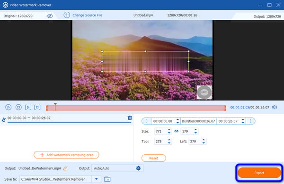
Task: Close the Video Watermark Remover window
Action: coord(278,5)
